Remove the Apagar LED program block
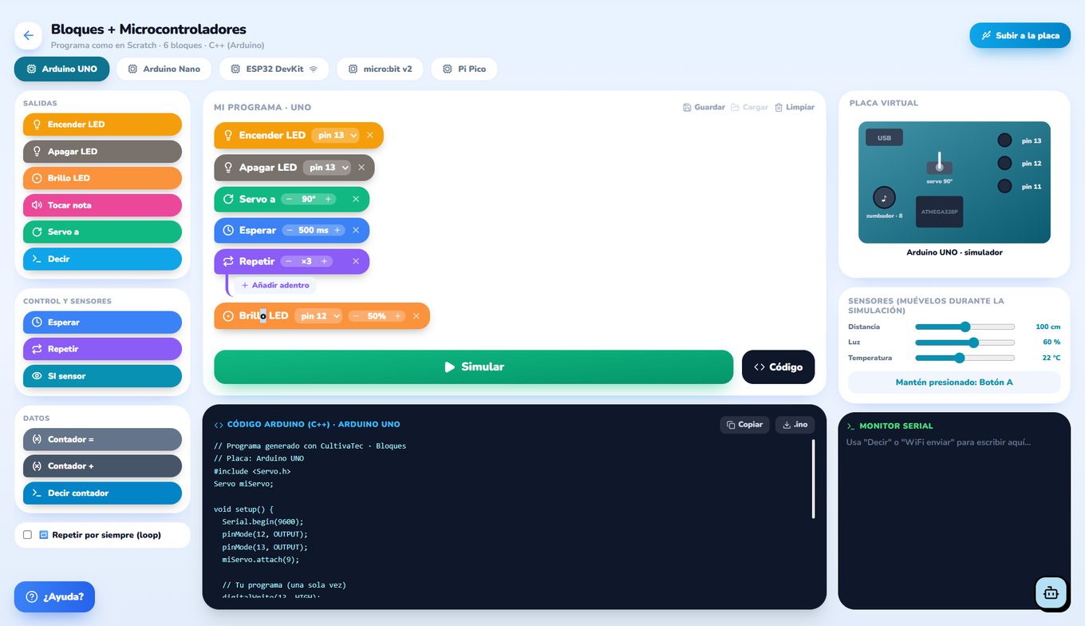The width and height of the screenshot is (1085, 626). (361, 168)
